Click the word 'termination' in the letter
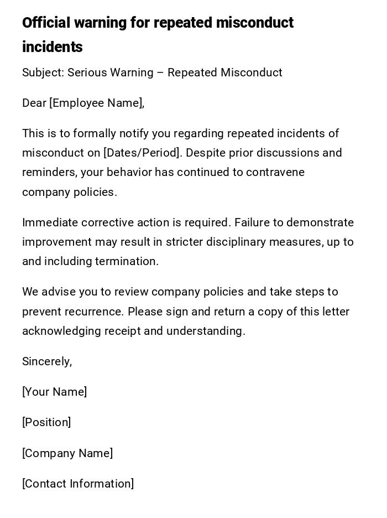Viewport: 387px width, 518px height. (x=126, y=261)
